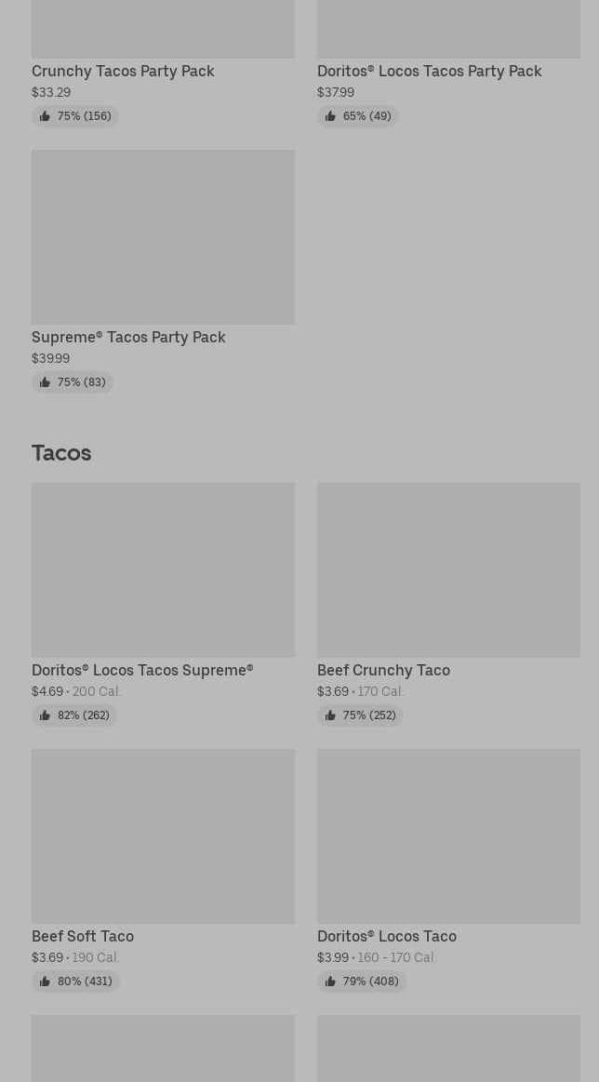Image resolution: width=599 pixels, height=1082 pixels.
Task: Click thumbs-up icon under Supreme Tacos Party Pack
Action: tap(45, 382)
